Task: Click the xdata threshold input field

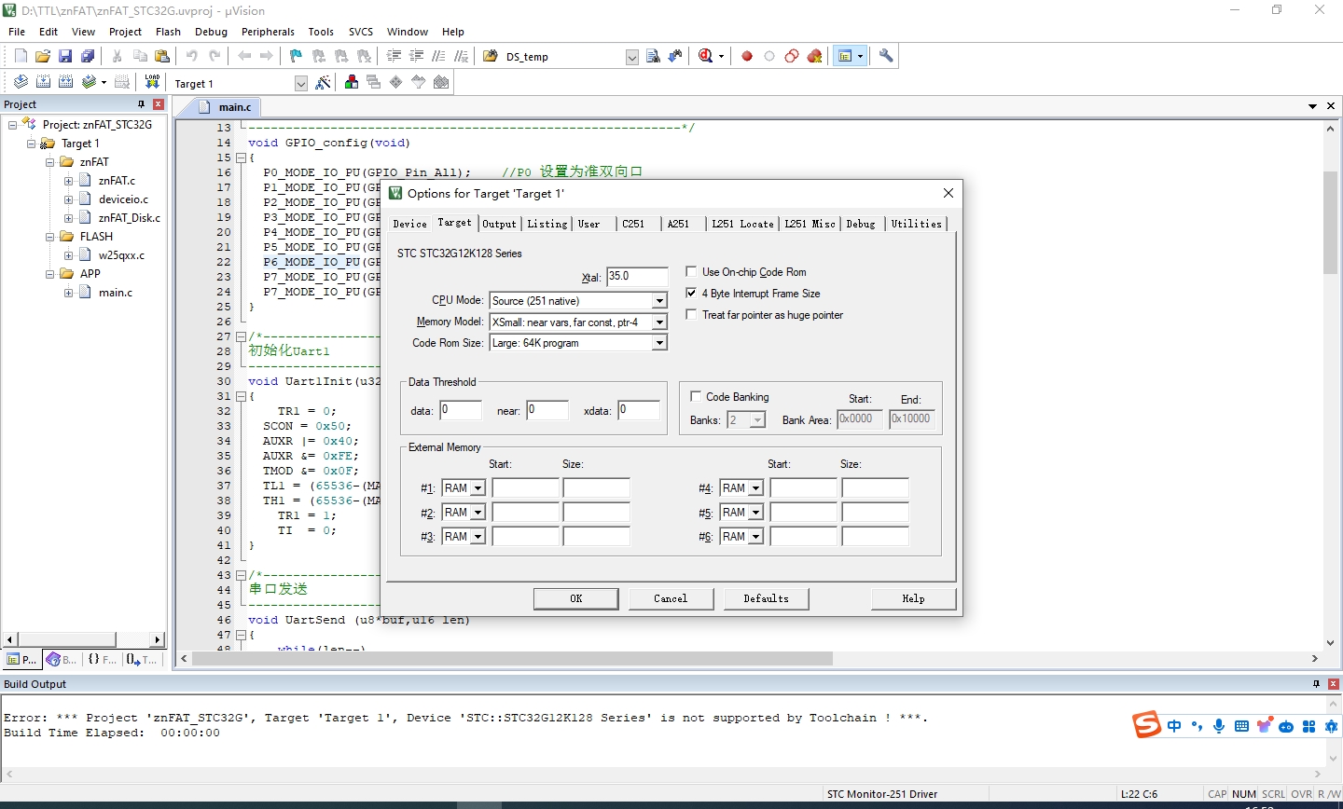Action: [639, 410]
